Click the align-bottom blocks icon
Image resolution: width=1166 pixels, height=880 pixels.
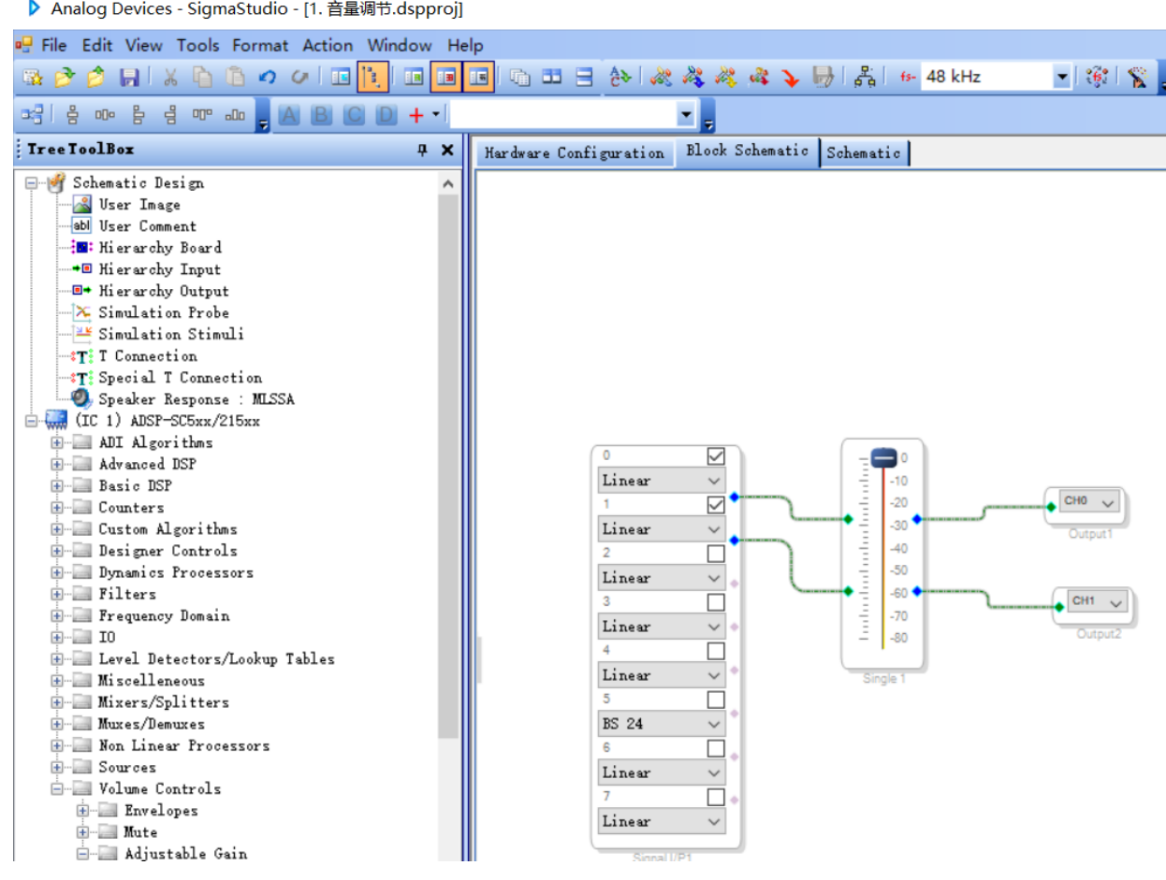coord(235,115)
